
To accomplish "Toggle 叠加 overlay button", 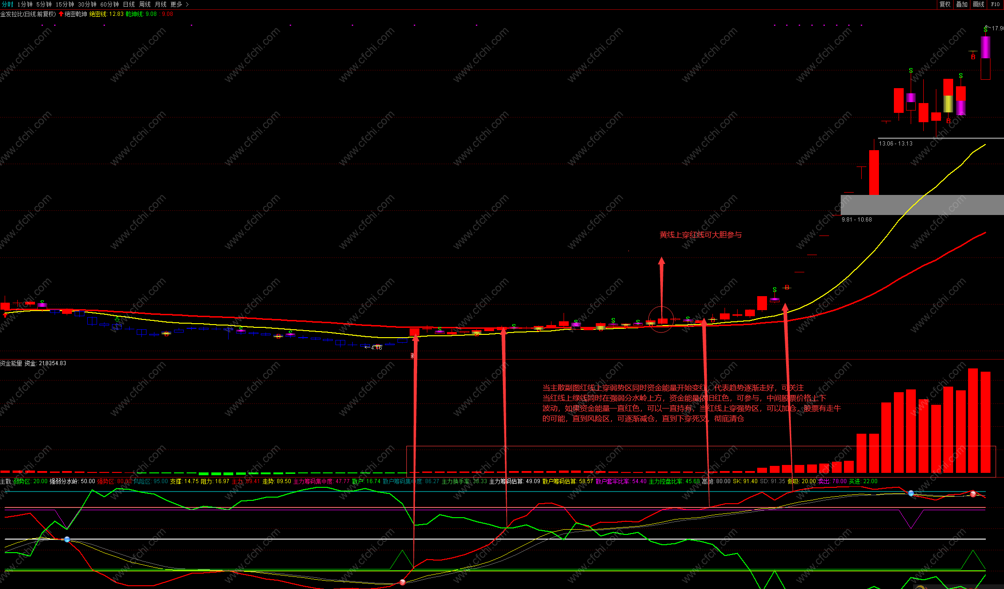I will 962,4.
